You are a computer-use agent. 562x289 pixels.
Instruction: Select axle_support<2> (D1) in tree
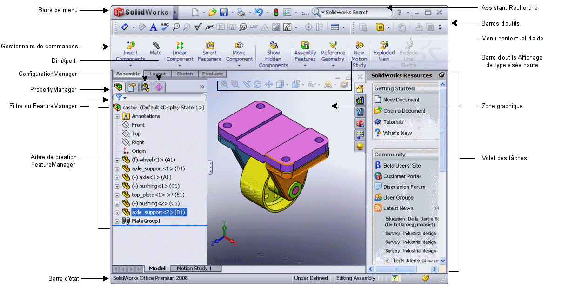point(159,212)
